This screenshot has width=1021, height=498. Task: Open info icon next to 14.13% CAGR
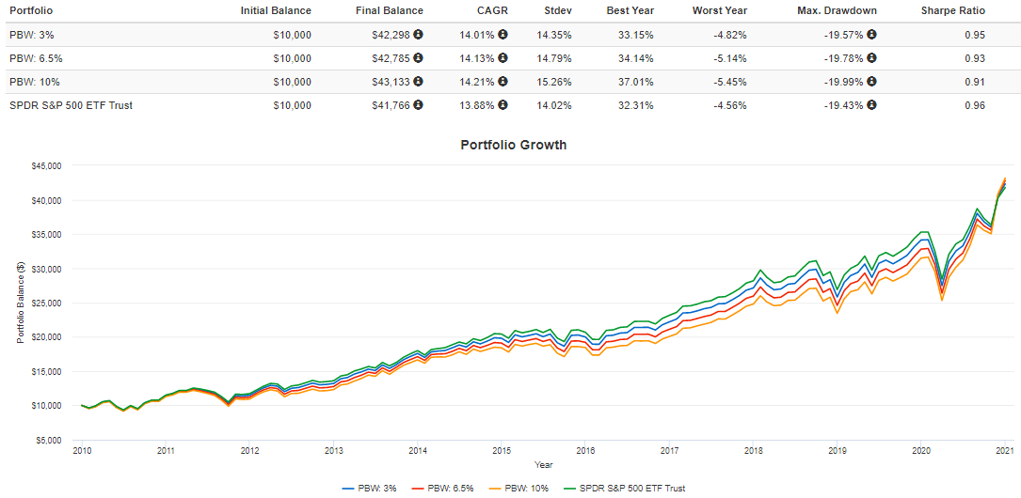pos(503,58)
